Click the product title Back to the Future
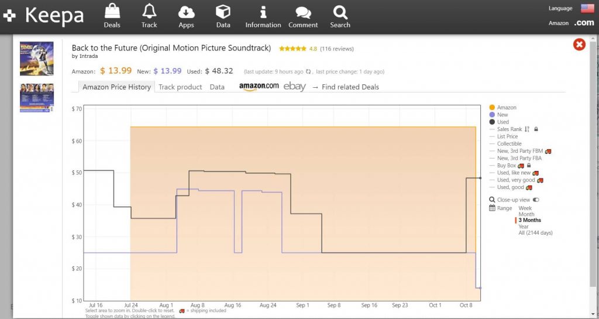This screenshot has height=319, width=599. pyautogui.click(x=171, y=48)
